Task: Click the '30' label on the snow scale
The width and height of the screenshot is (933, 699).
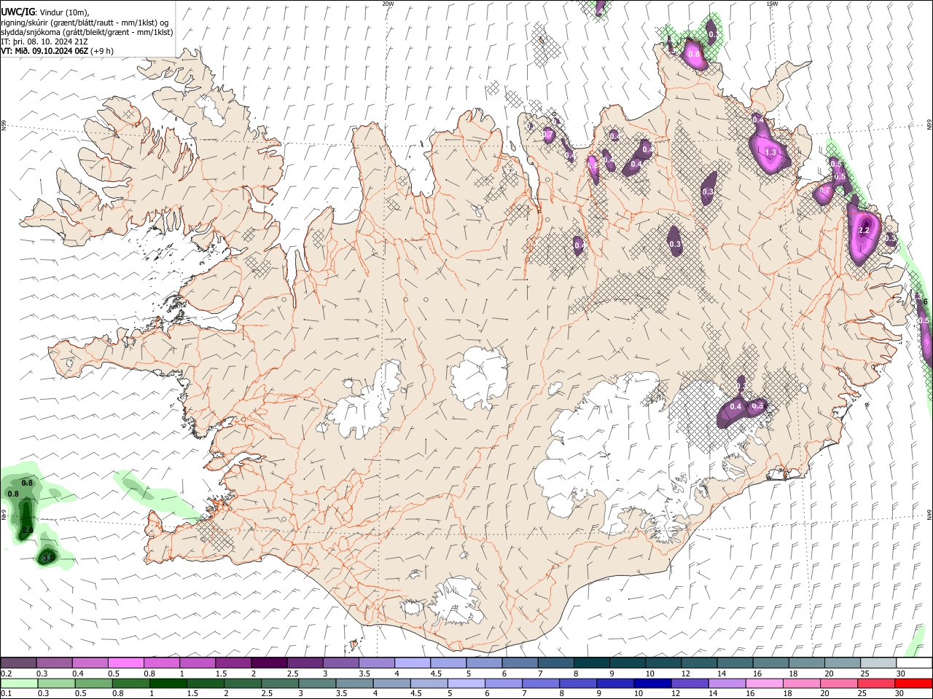Action: coord(900,674)
